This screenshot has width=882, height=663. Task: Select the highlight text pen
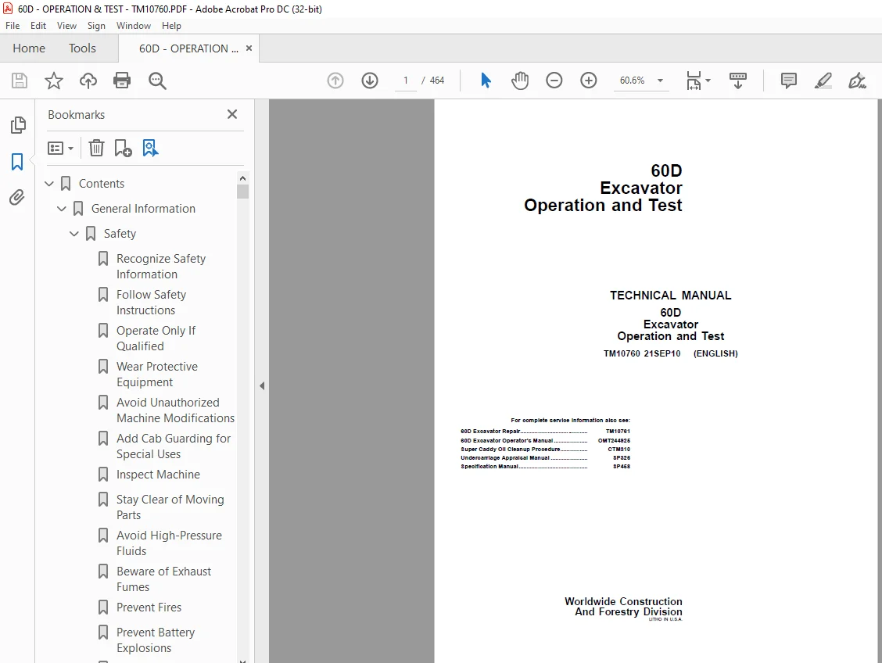pos(823,81)
